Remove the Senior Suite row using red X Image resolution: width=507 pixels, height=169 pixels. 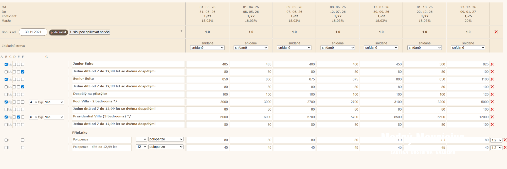coord(492,79)
